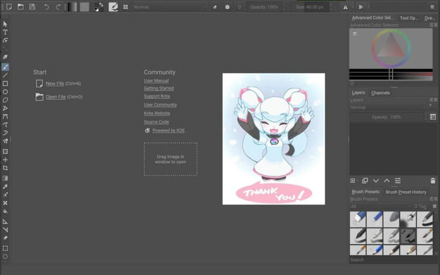Switch to the Brush Preset History tab
This screenshot has height=275, width=440.
(x=406, y=192)
